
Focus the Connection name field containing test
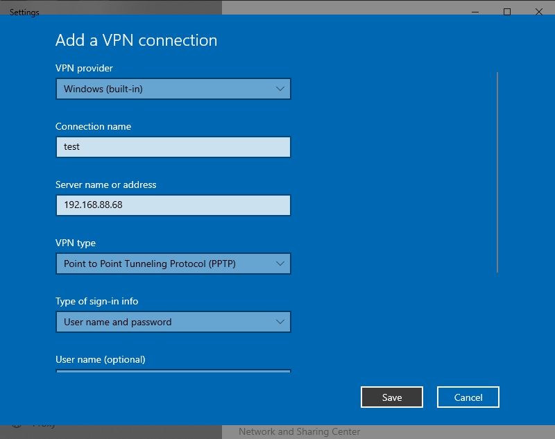pyautogui.click(x=173, y=147)
